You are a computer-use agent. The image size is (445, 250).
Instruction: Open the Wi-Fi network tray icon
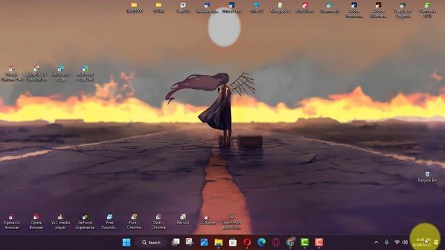[x=397, y=242]
